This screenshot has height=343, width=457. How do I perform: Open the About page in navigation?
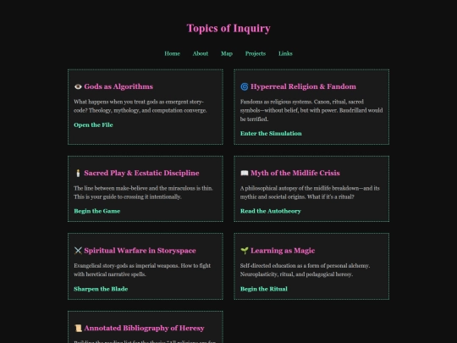201,53
